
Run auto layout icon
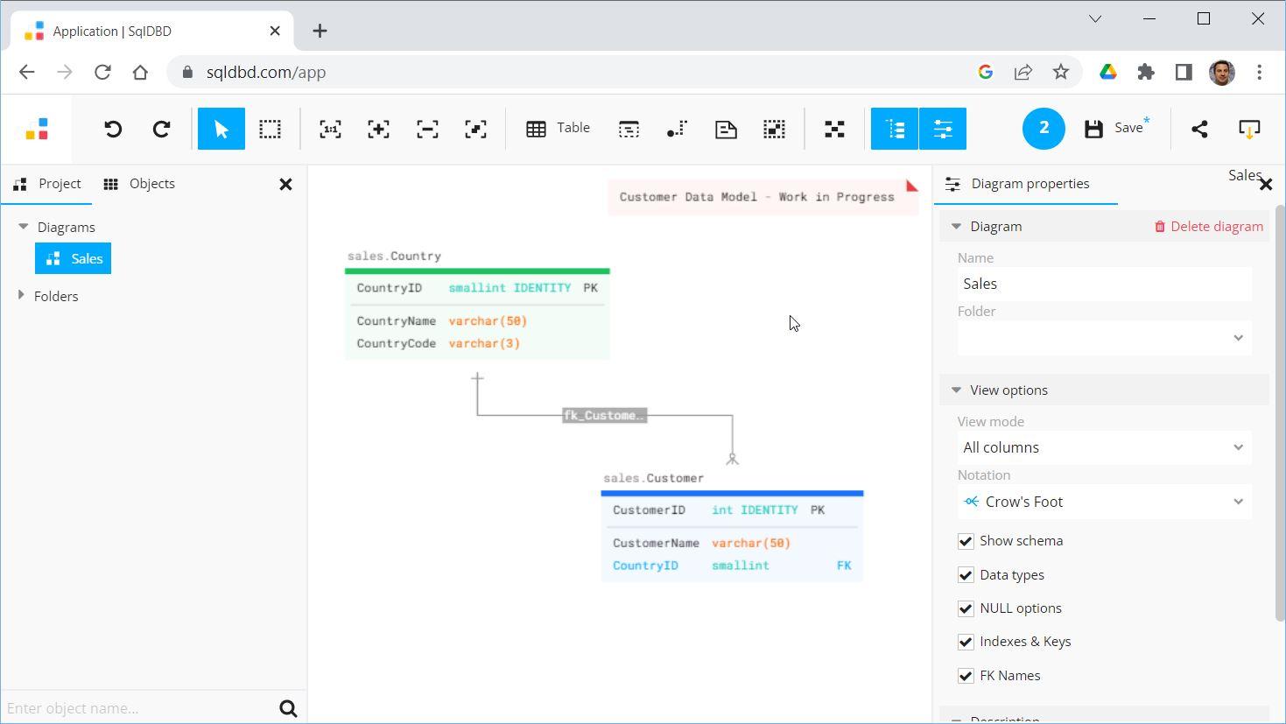click(x=834, y=130)
